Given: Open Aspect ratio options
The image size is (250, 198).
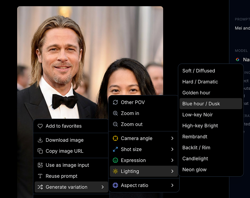Looking at the screenshot, I should point(144,185).
